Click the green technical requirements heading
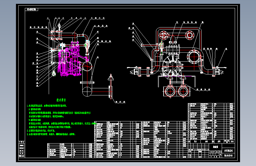 (61, 100)
